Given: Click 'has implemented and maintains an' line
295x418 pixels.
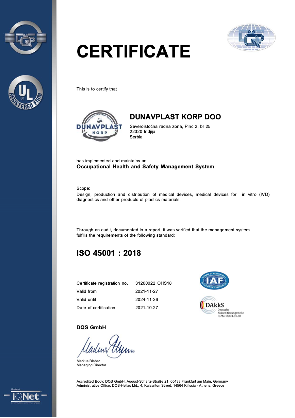Looking at the screenshot, I should pos(112,161).
